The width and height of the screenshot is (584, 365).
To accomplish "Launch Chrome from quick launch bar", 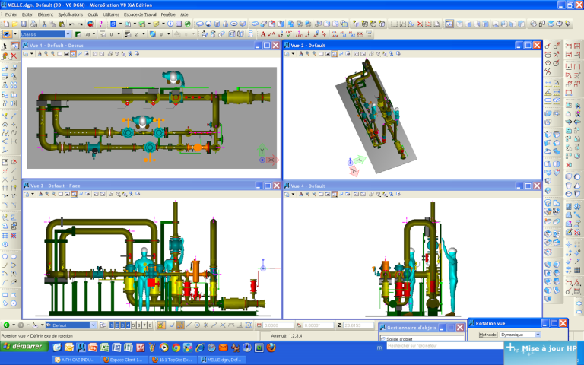I will click(x=176, y=348).
